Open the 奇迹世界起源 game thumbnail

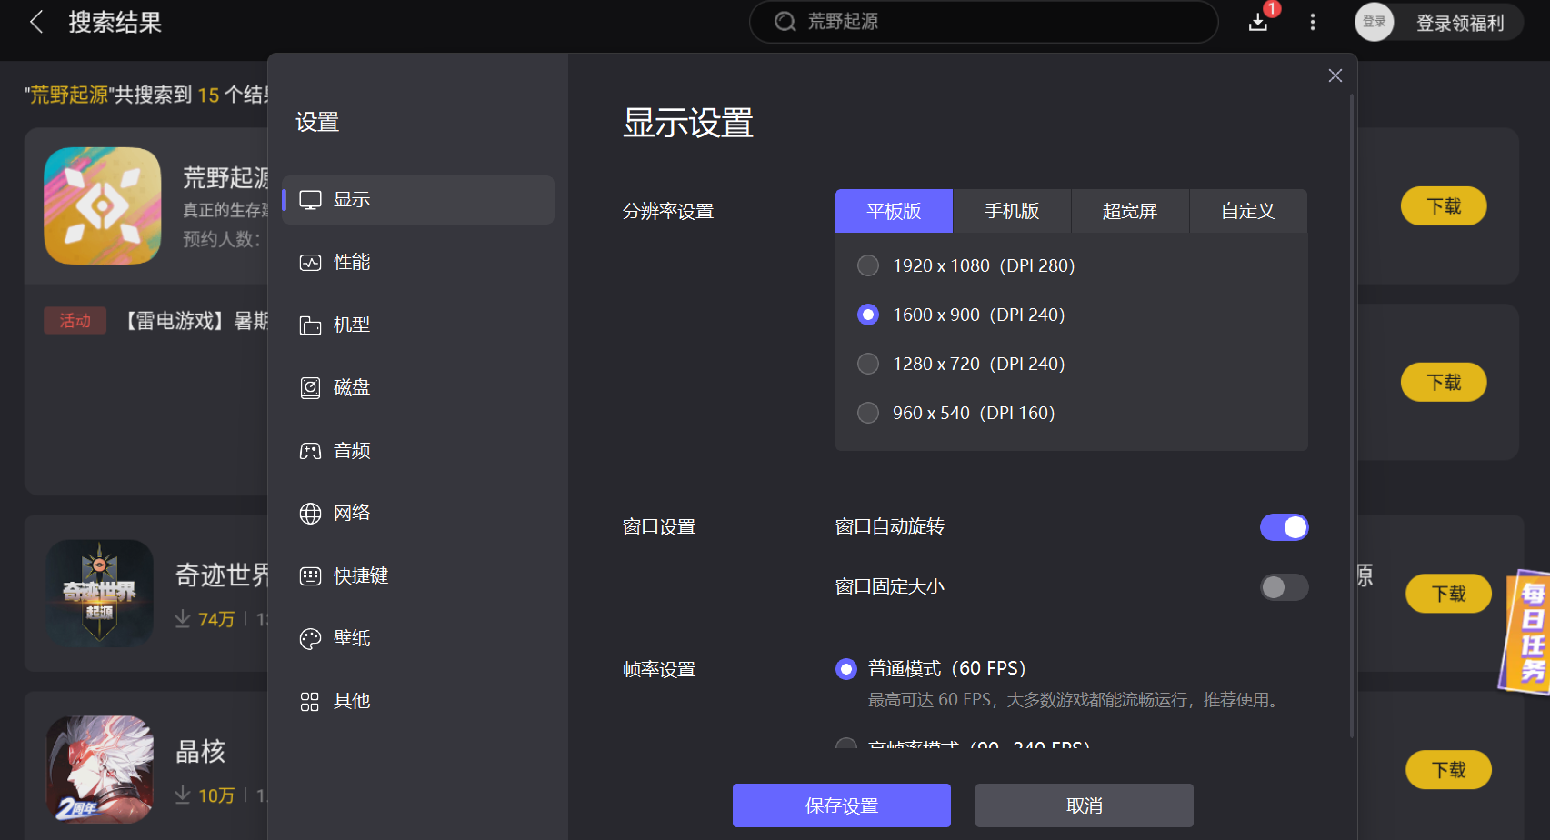(100, 594)
